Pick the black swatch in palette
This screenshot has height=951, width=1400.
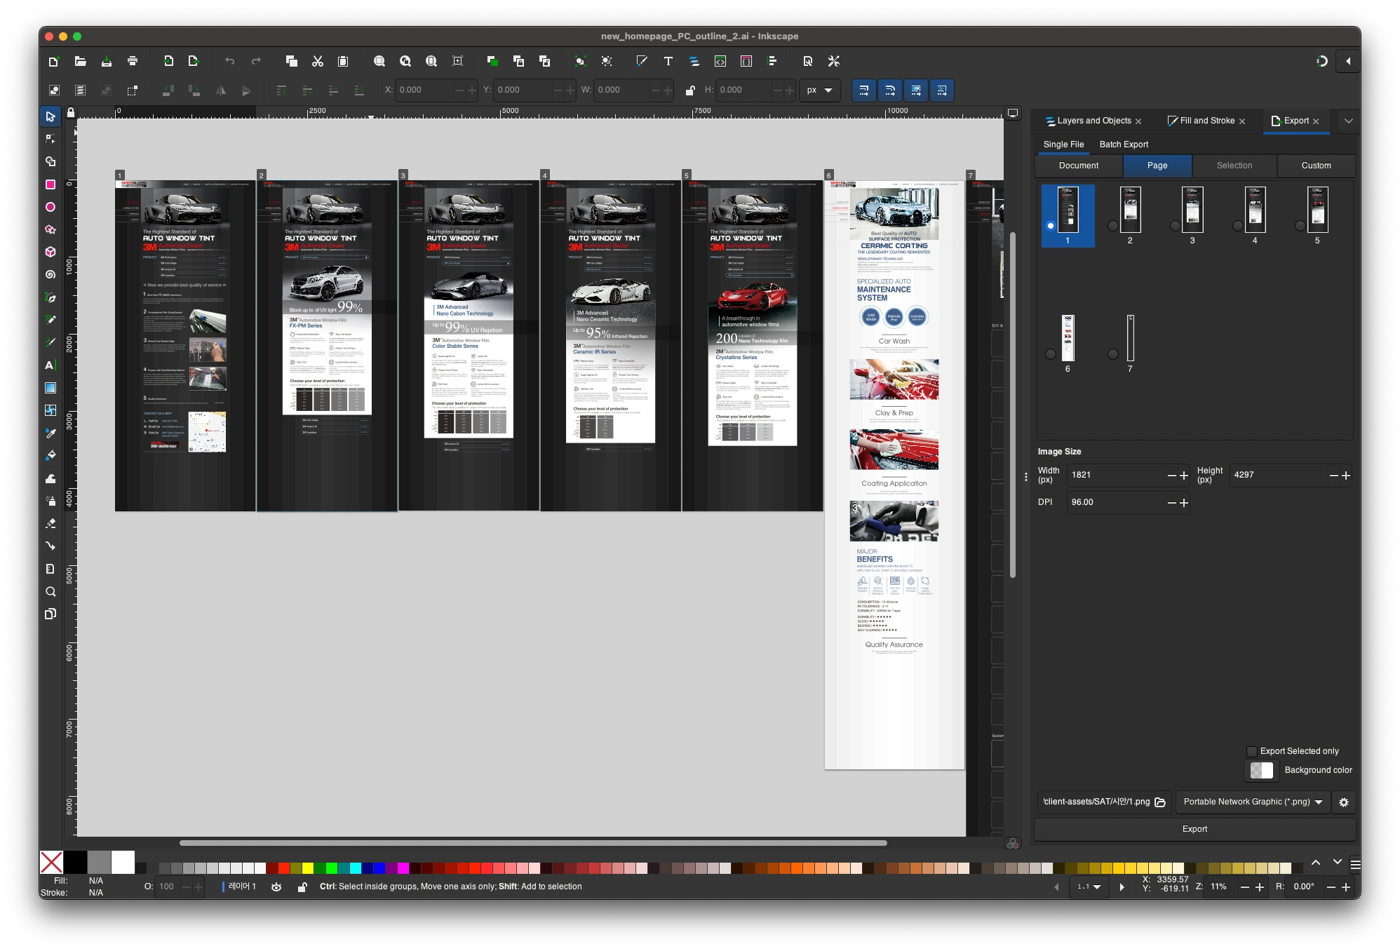click(76, 863)
